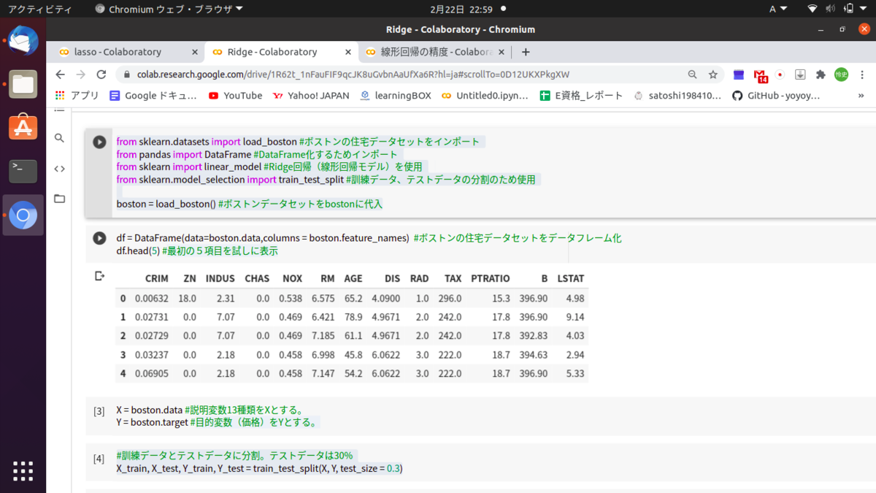The height and width of the screenshot is (493, 876).
Task: Open the Extensions puzzle-piece menu
Action: tap(821, 74)
